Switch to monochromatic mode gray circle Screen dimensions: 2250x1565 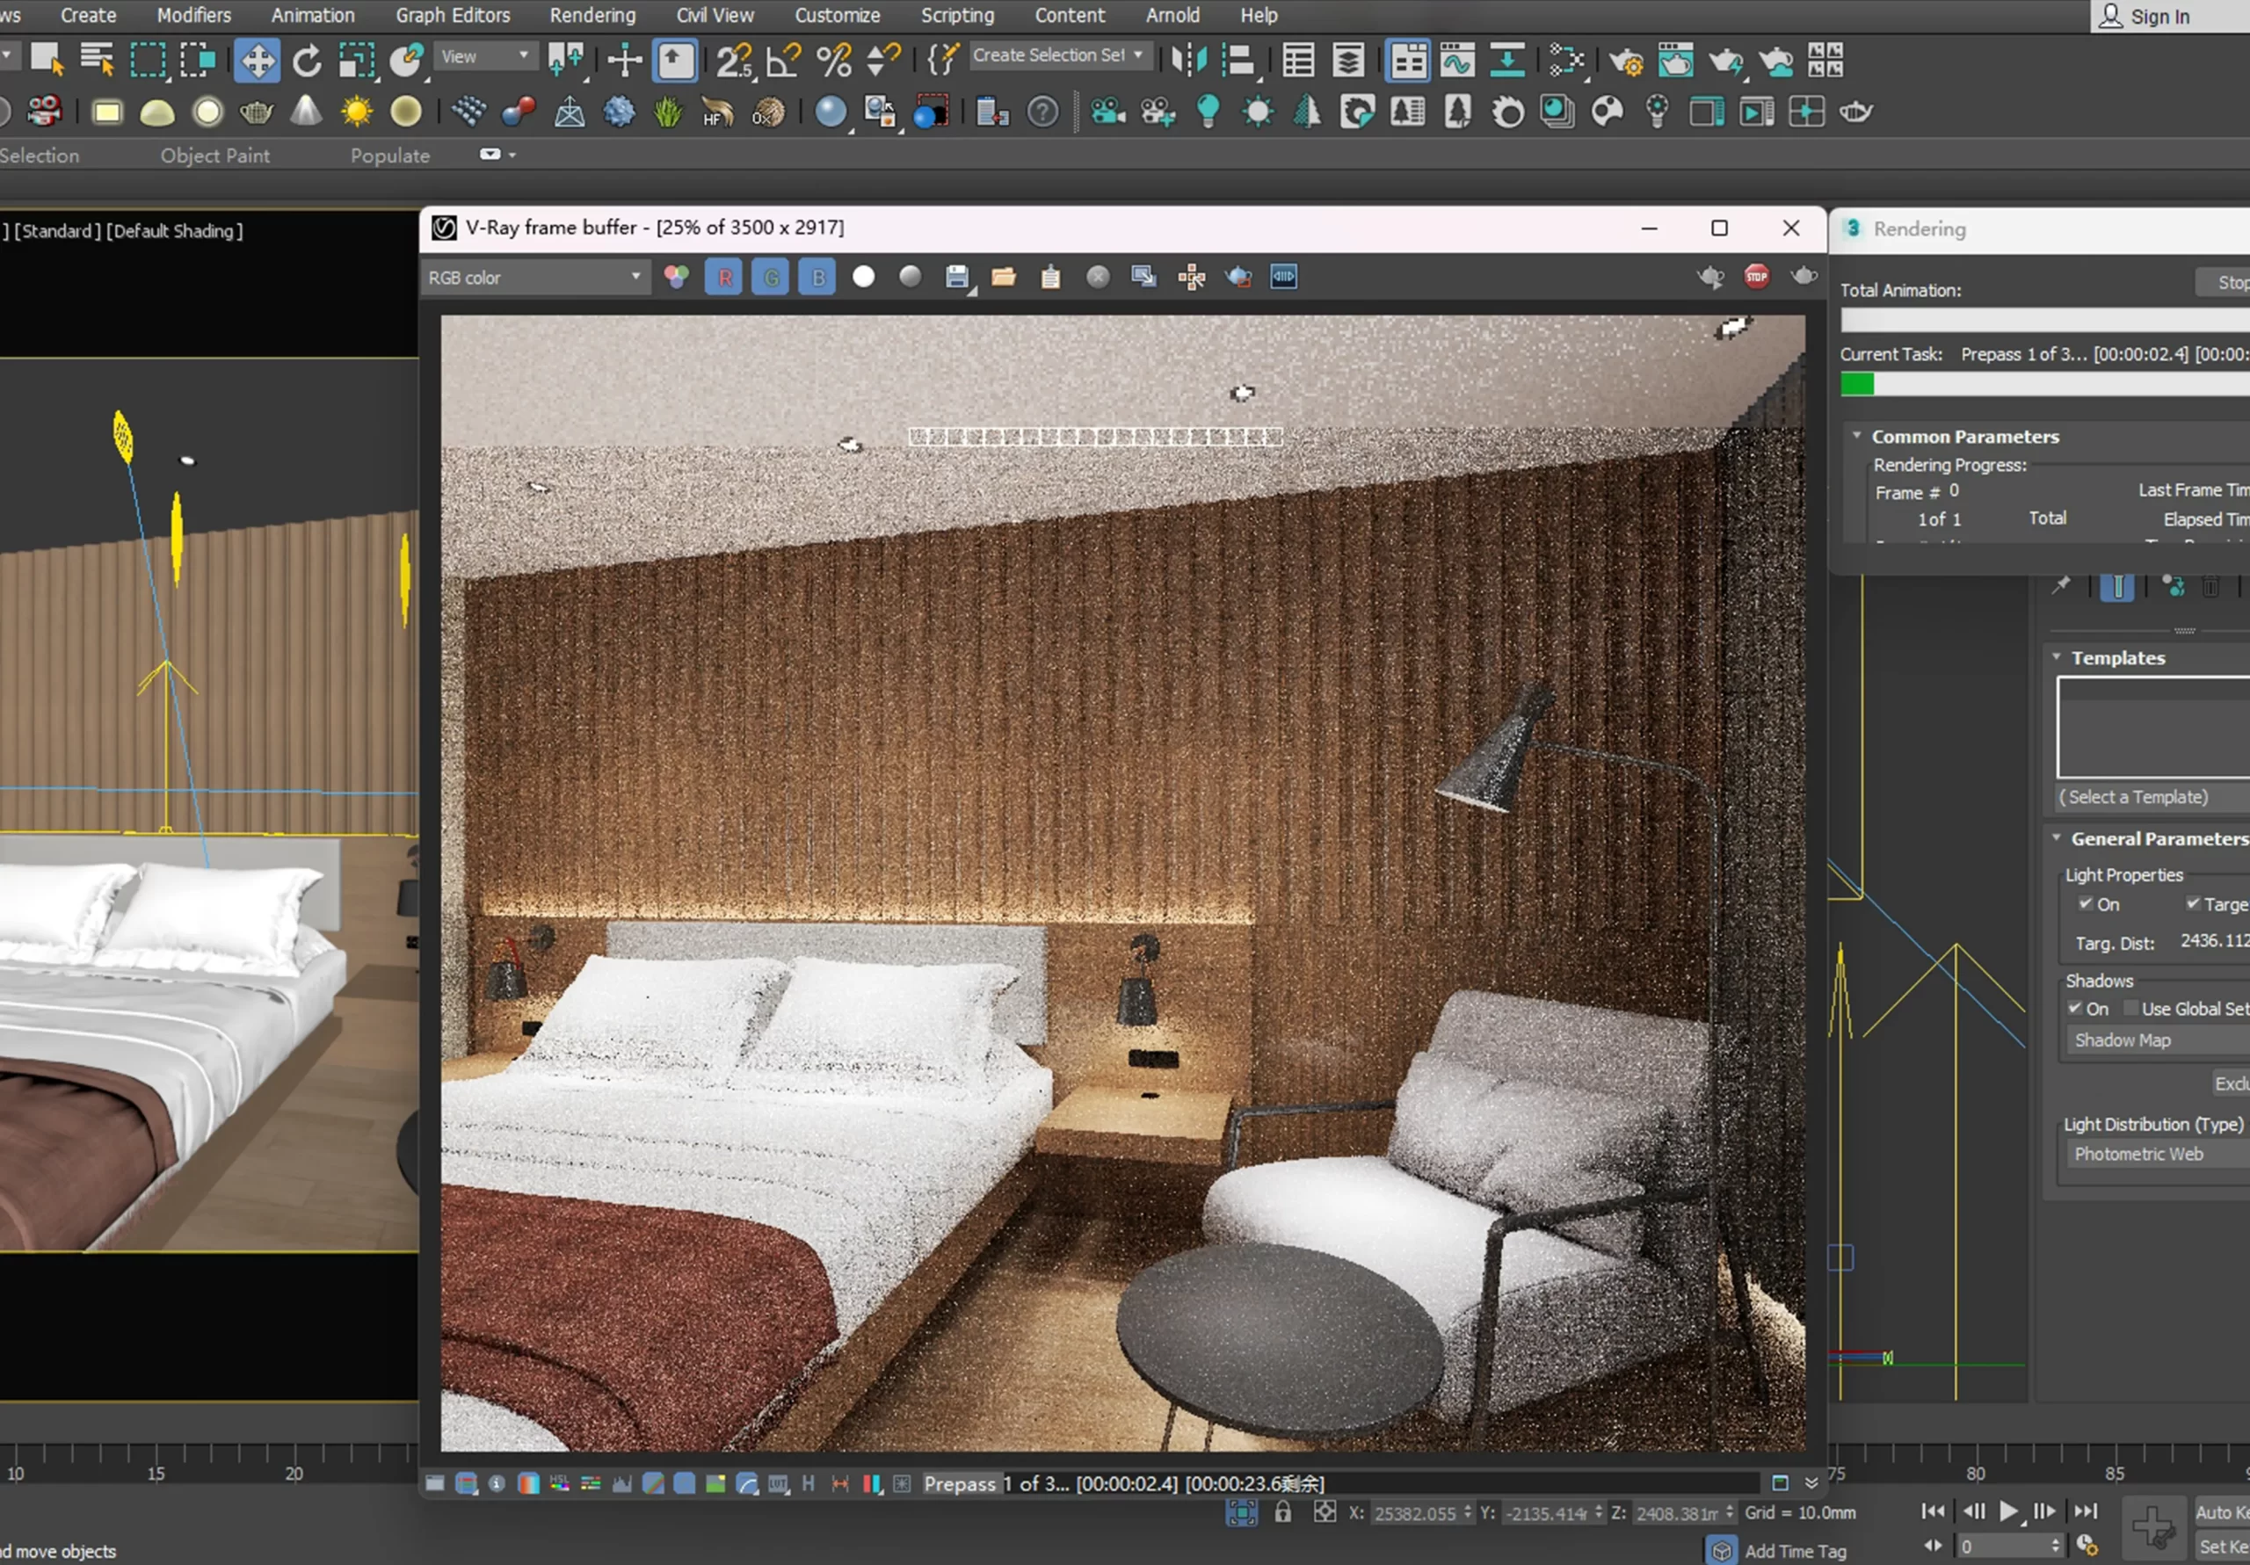click(911, 278)
